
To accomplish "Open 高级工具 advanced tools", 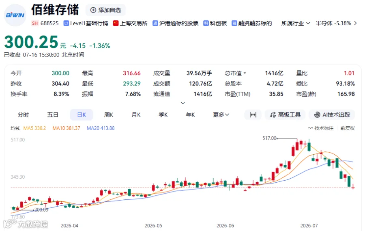I will [x=285, y=114].
